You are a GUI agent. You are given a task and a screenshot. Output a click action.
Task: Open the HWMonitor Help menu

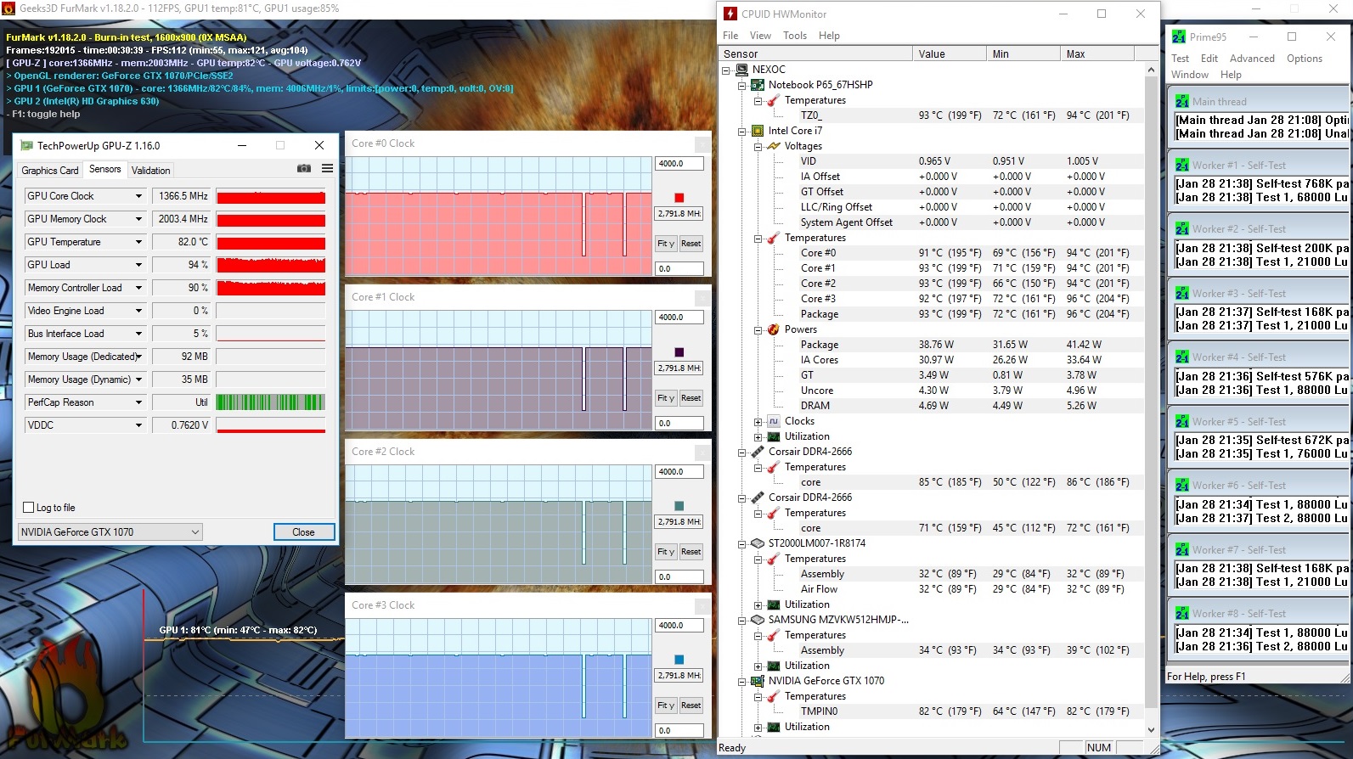[x=829, y=36]
